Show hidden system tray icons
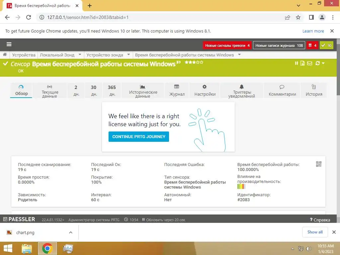This screenshot has width=340, height=255. click(x=293, y=249)
